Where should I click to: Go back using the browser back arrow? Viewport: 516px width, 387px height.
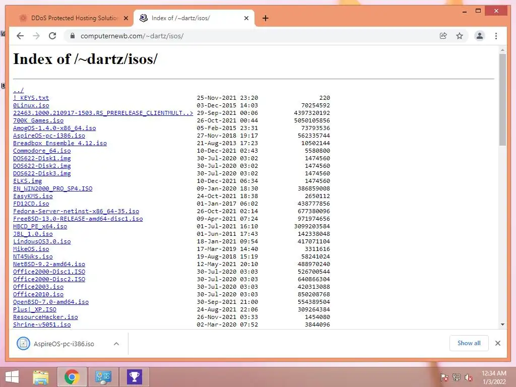[20, 36]
